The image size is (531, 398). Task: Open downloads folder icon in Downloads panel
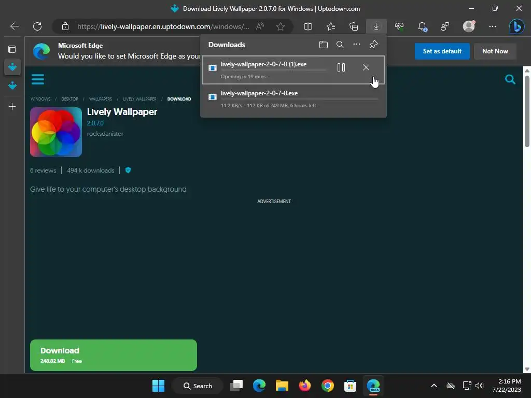324,45
